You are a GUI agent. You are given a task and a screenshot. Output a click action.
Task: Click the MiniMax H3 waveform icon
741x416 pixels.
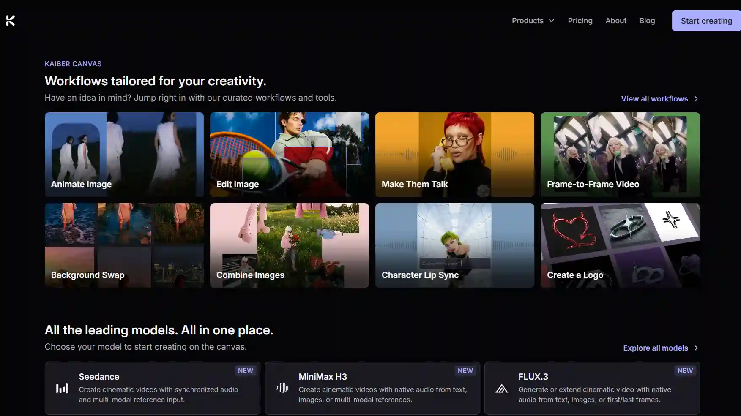tap(282, 388)
